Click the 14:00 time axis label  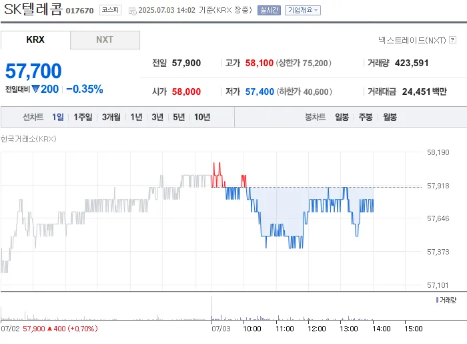point(381,329)
